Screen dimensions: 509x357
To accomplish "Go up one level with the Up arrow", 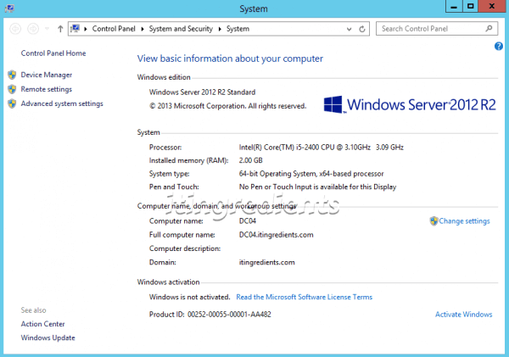I will 60,29.
